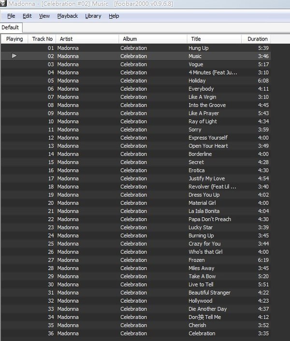The width and height of the screenshot is (290, 341).
Task: Select the track titled Crazy for You
Action: [136, 244]
